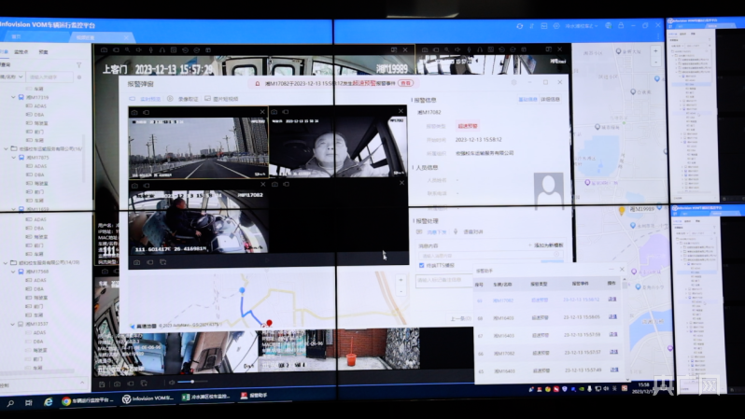This screenshot has height=419, width=745.
Task: Click the keyword search field in the tree panel
Action: click(50, 77)
